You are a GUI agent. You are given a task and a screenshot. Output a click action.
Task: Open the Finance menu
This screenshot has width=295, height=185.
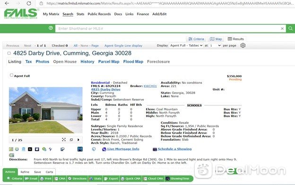point(143,14)
